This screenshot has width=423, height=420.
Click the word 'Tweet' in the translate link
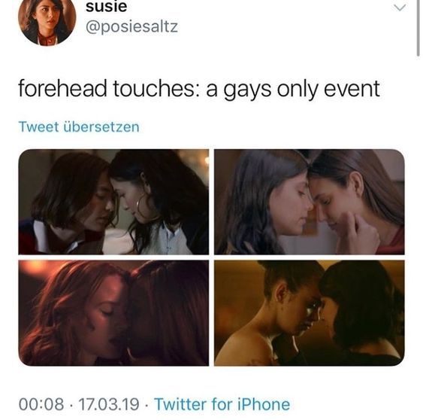38,126
